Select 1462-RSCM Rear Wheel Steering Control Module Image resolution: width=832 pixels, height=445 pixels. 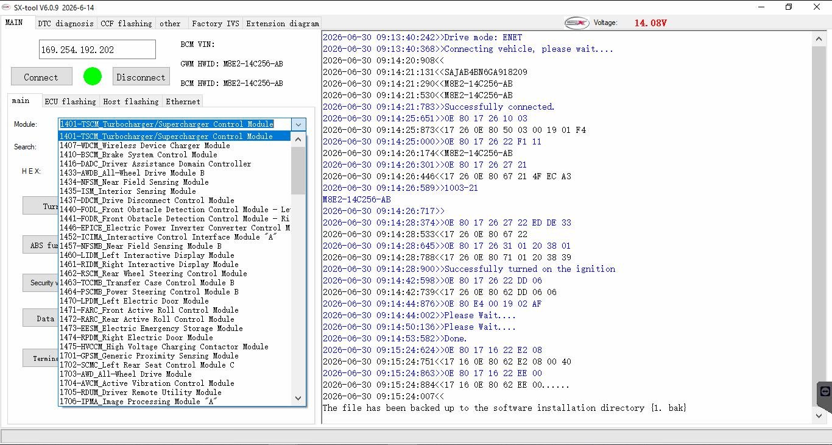[x=175, y=274]
